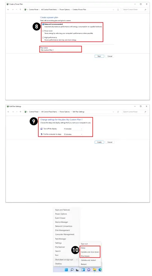Choose Sign out in the submenu
The width and height of the screenshot is (152, 276).
click(x=84, y=244)
